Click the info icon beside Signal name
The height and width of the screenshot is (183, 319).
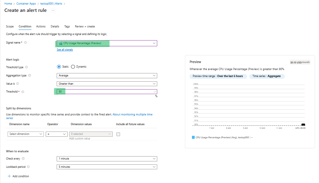coord(26,43)
